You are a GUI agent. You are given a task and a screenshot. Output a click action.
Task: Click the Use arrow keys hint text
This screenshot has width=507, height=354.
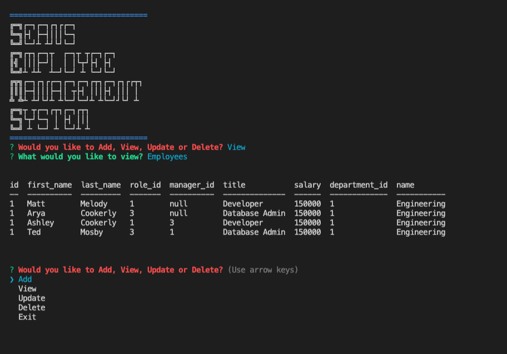(264, 270)
